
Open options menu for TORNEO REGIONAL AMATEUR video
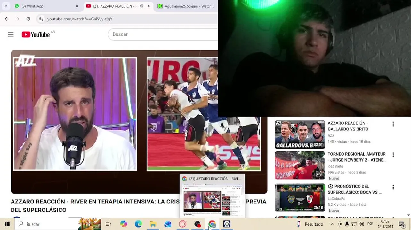coord(393,155)
